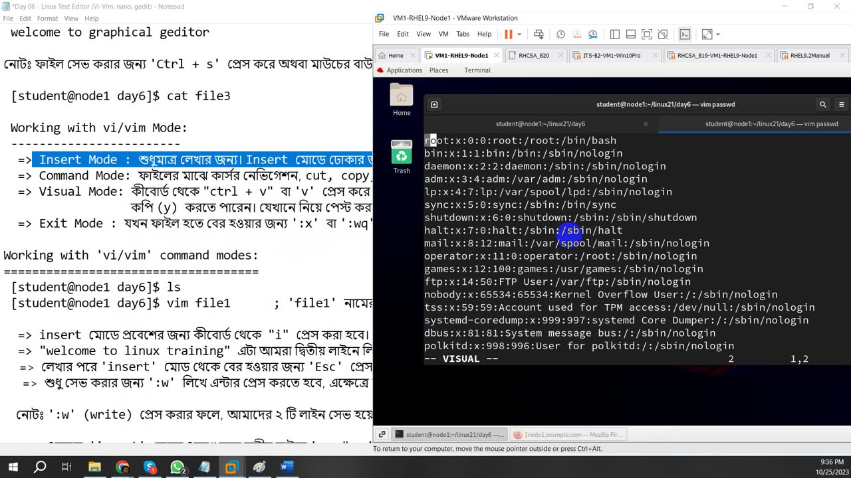Viewport: 851px width, 478px height.
Task: Open WhatsApp from the taskbar
Action: coord(177,467)
